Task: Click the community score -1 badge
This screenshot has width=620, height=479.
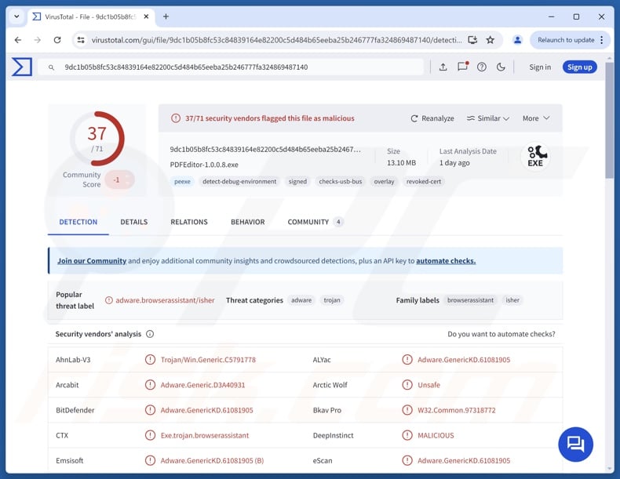Action: click(120, 180)
